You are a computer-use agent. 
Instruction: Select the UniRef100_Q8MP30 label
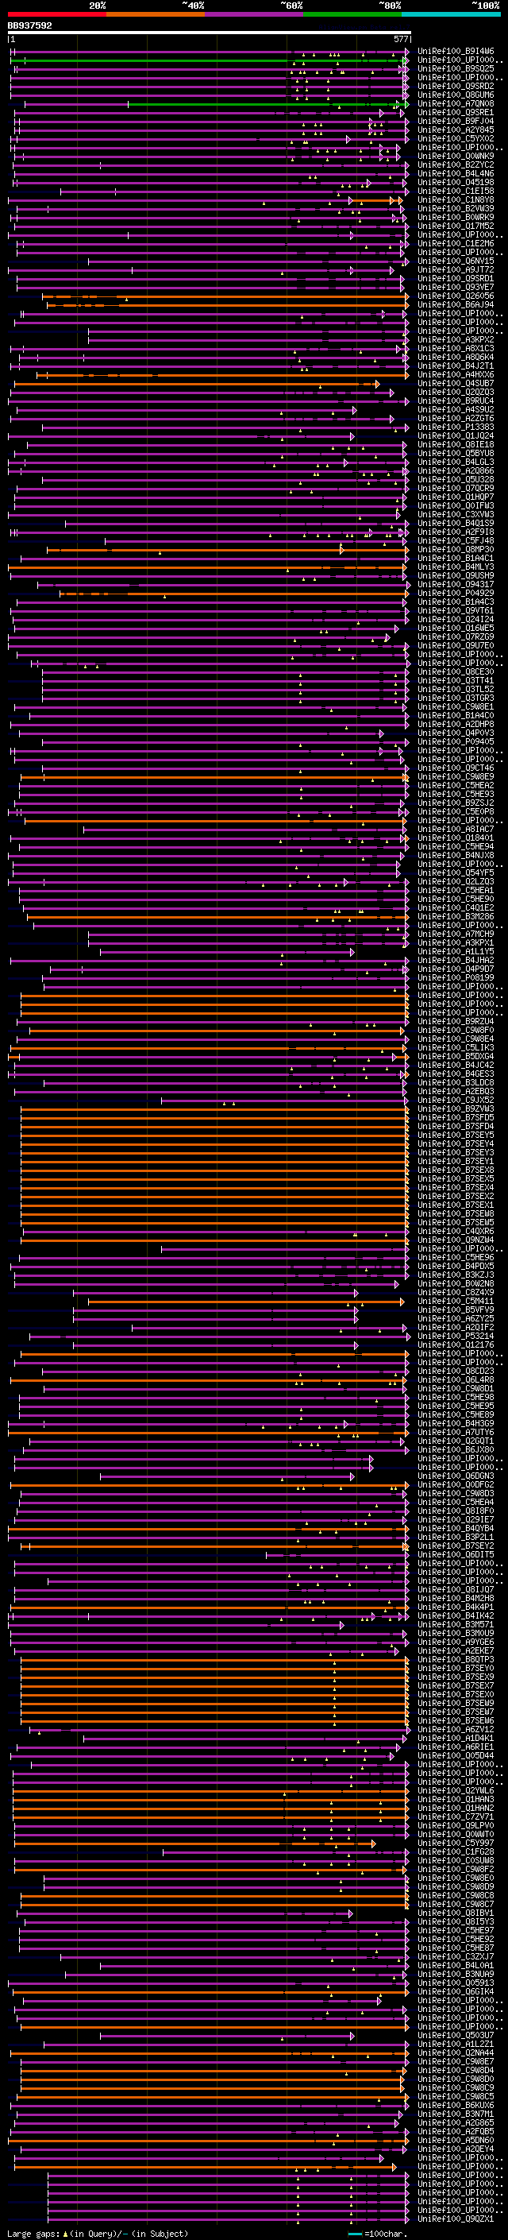[x=456, y=550]
